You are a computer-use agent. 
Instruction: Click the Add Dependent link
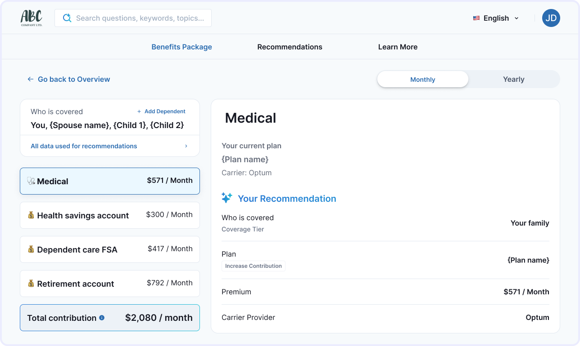click(x=161, y=111)
